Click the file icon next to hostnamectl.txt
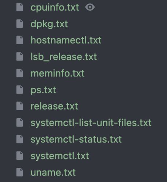Screen dimensions: 167x182 pyautogui.click(x=20, y=40)
